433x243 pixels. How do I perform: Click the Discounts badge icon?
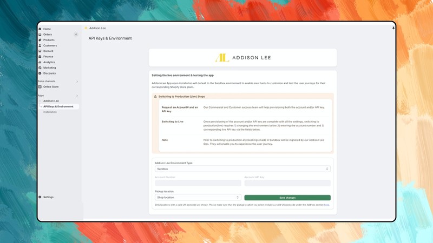coord(40,73)
